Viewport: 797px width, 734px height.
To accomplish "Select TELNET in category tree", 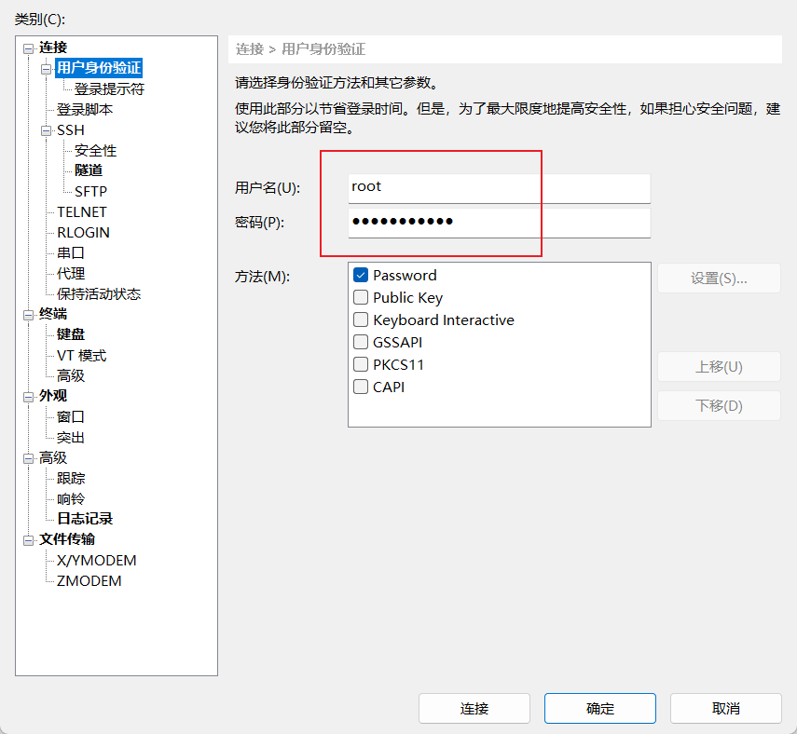I will 82,211.
